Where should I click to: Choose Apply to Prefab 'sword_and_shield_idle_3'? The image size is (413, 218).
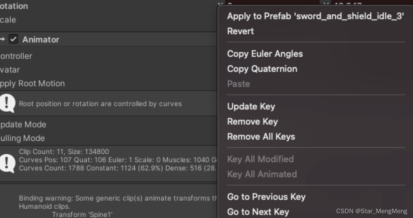315,16
